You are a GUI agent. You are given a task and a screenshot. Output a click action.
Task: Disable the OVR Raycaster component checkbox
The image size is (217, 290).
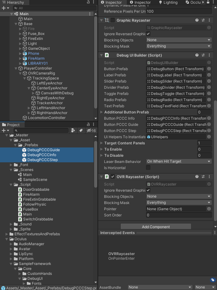[x=112, y=177]
